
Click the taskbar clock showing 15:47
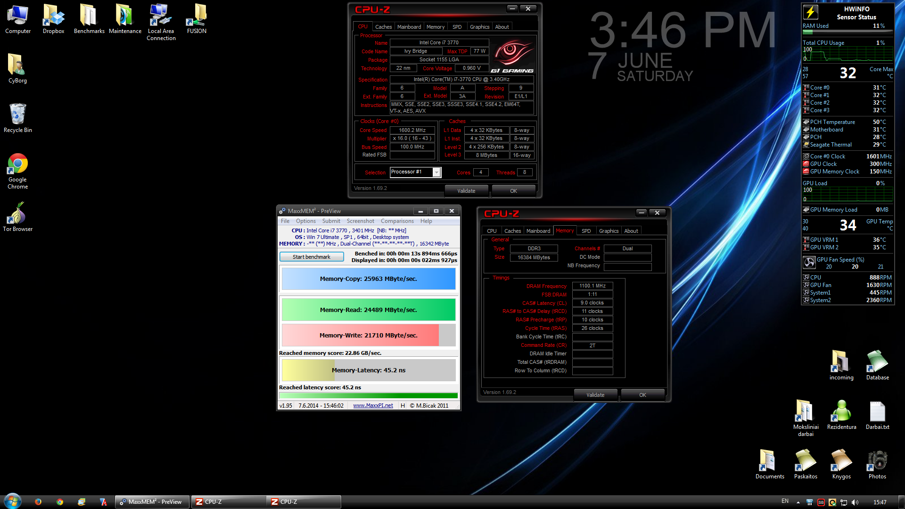880,502
